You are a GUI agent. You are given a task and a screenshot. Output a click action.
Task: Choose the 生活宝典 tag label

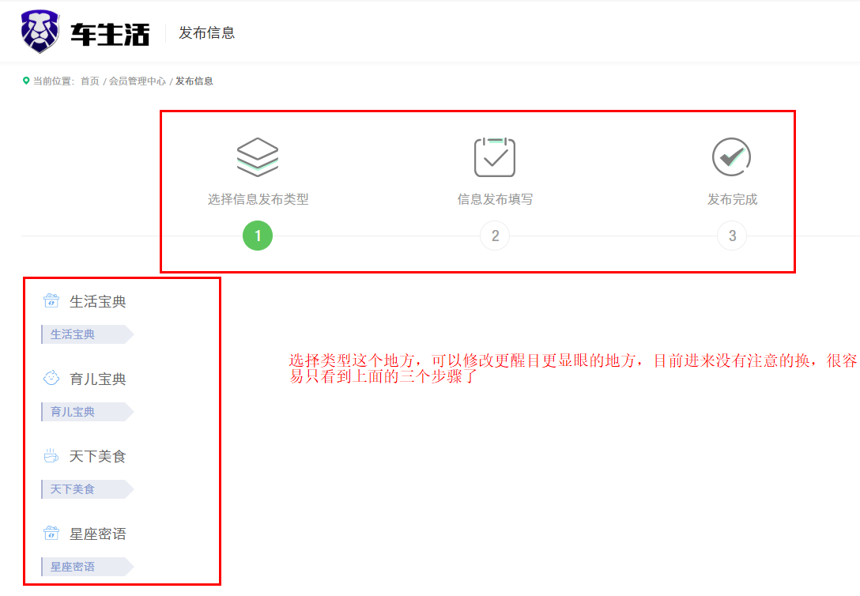(x=73, y=334)
